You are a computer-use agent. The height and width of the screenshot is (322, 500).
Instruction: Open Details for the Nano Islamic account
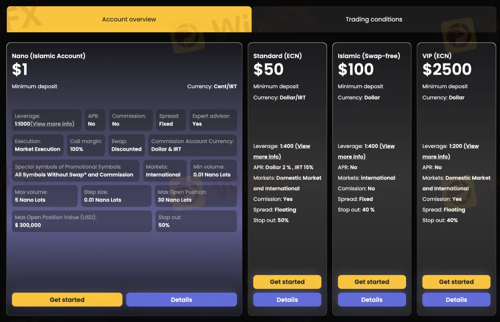(x=181, y=300)
